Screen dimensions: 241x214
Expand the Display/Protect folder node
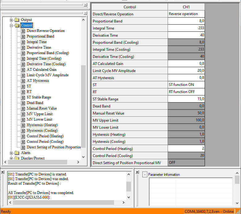(11, 158)
